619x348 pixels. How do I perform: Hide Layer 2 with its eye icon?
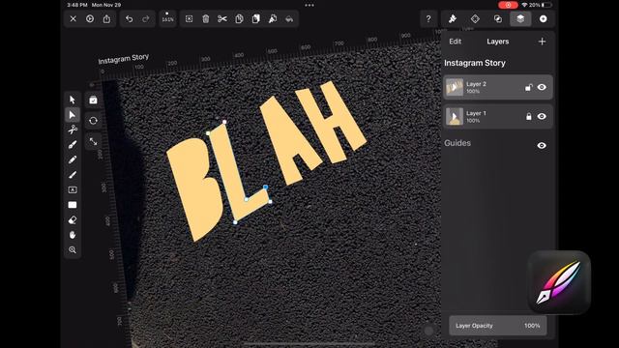pos(542,87)
